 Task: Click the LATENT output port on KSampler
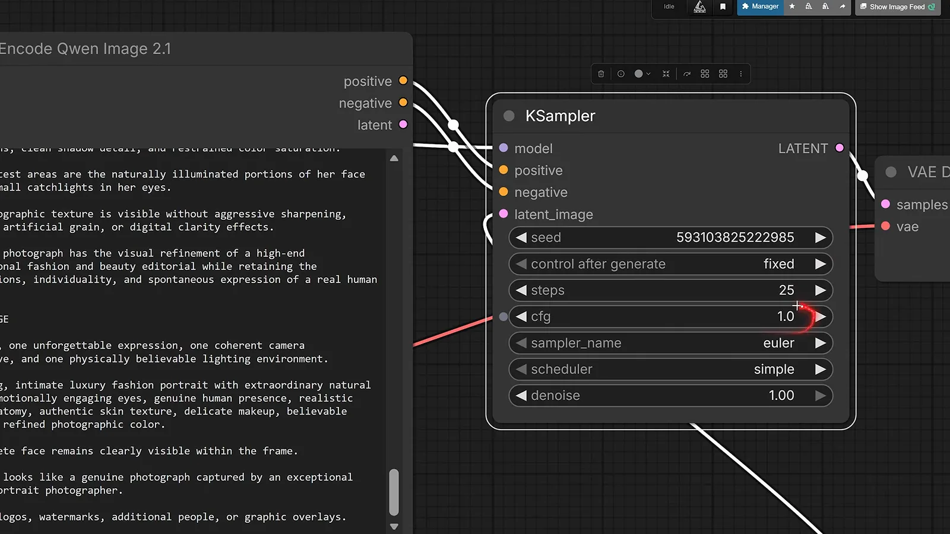(x=840, y=148)
